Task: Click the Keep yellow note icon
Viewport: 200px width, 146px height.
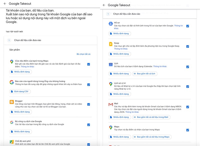Action: point(110,44)
